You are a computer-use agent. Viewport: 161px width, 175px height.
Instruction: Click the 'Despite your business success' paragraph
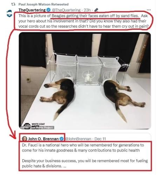[85, 163]
